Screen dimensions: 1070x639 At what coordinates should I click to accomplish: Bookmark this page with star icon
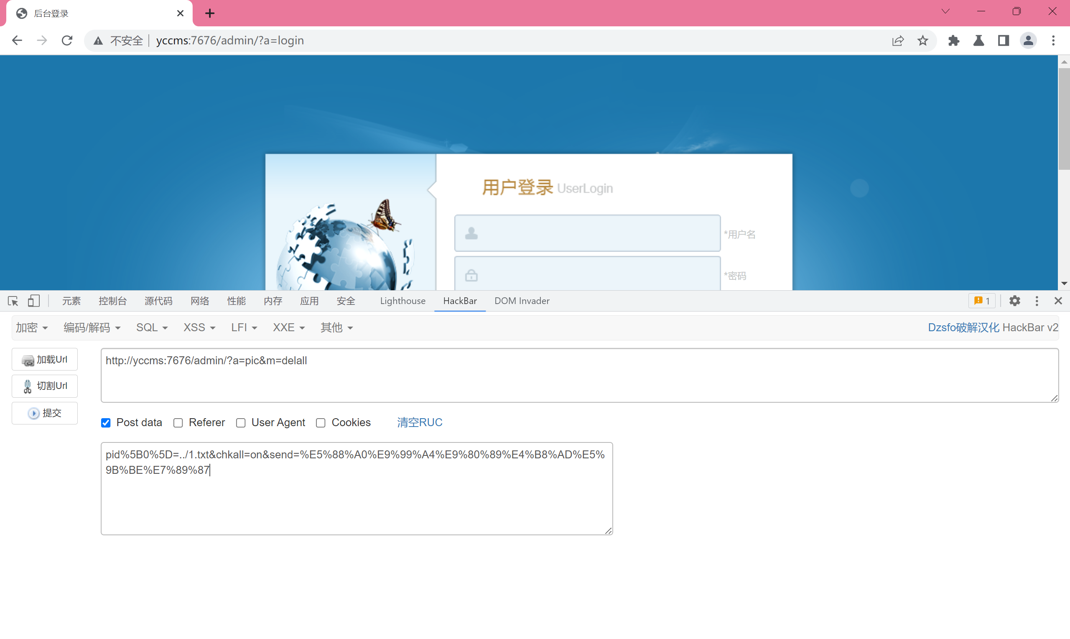click(923, 41)
